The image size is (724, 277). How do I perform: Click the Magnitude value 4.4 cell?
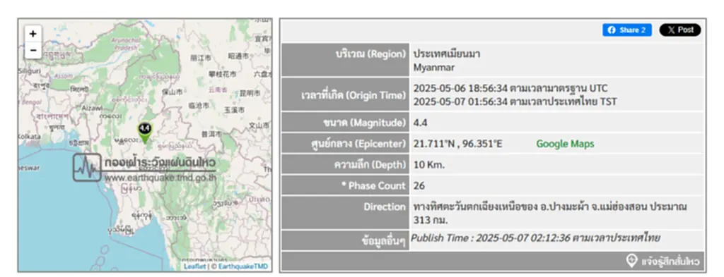556,123
